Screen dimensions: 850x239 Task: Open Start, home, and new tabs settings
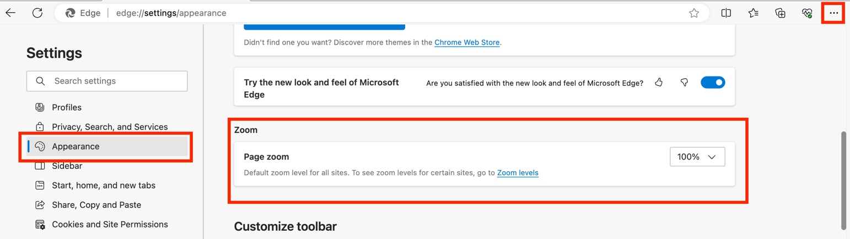point(104,186)
